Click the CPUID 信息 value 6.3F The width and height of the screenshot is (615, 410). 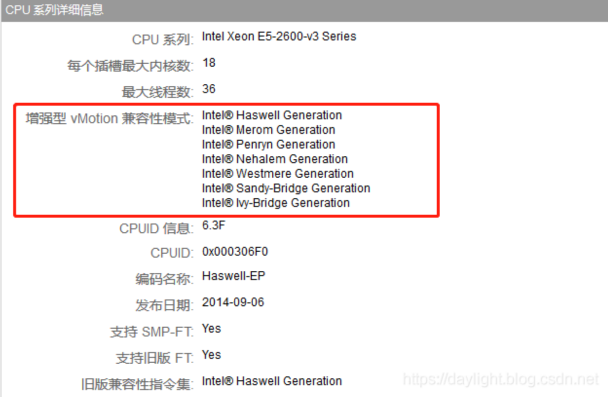pyautogui.click(x=214, y=225)
